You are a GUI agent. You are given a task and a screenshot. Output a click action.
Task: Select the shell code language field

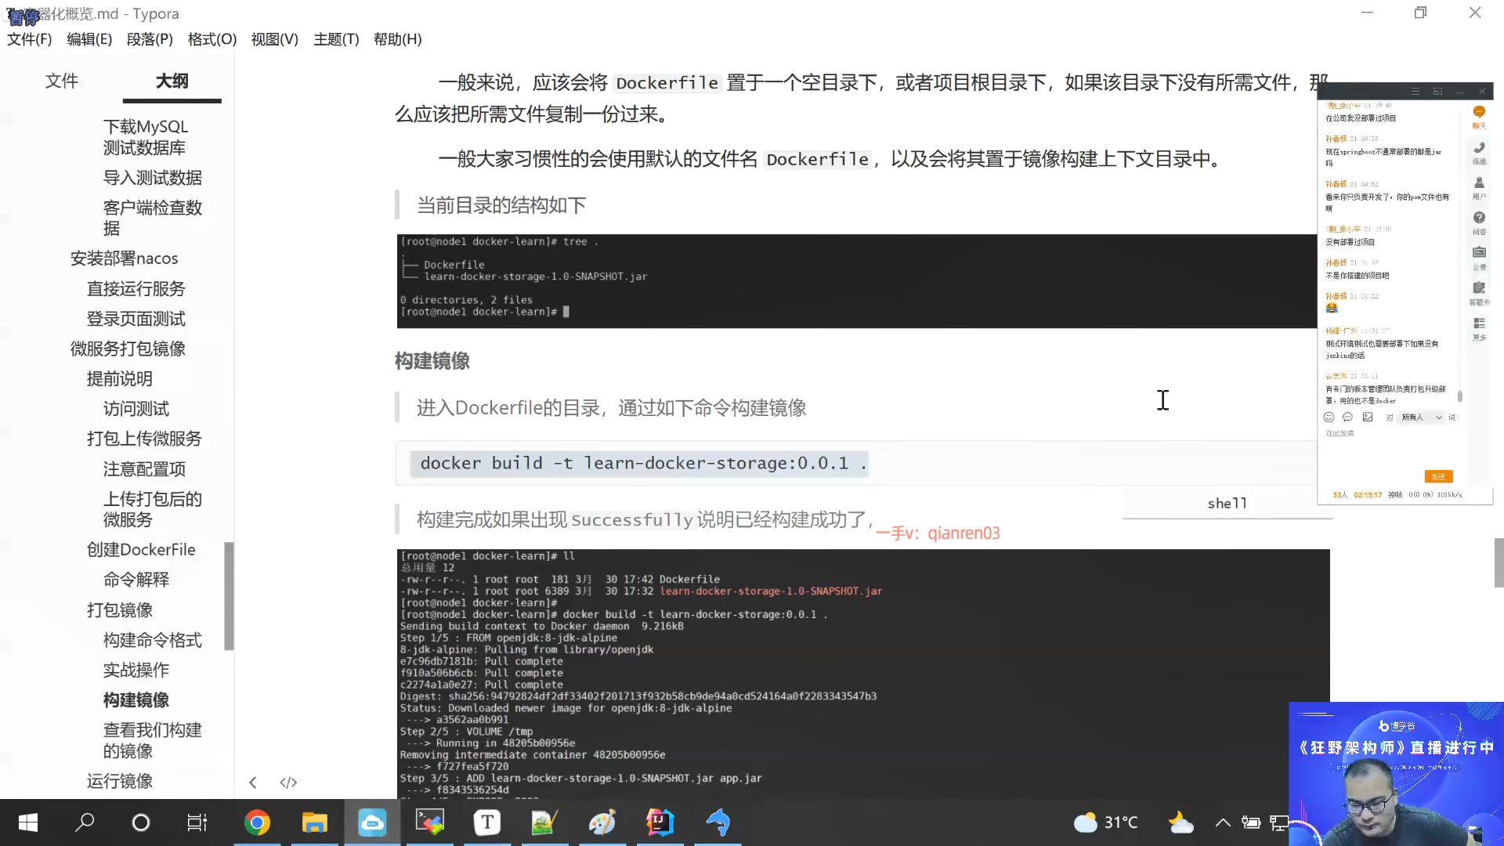1227,504
